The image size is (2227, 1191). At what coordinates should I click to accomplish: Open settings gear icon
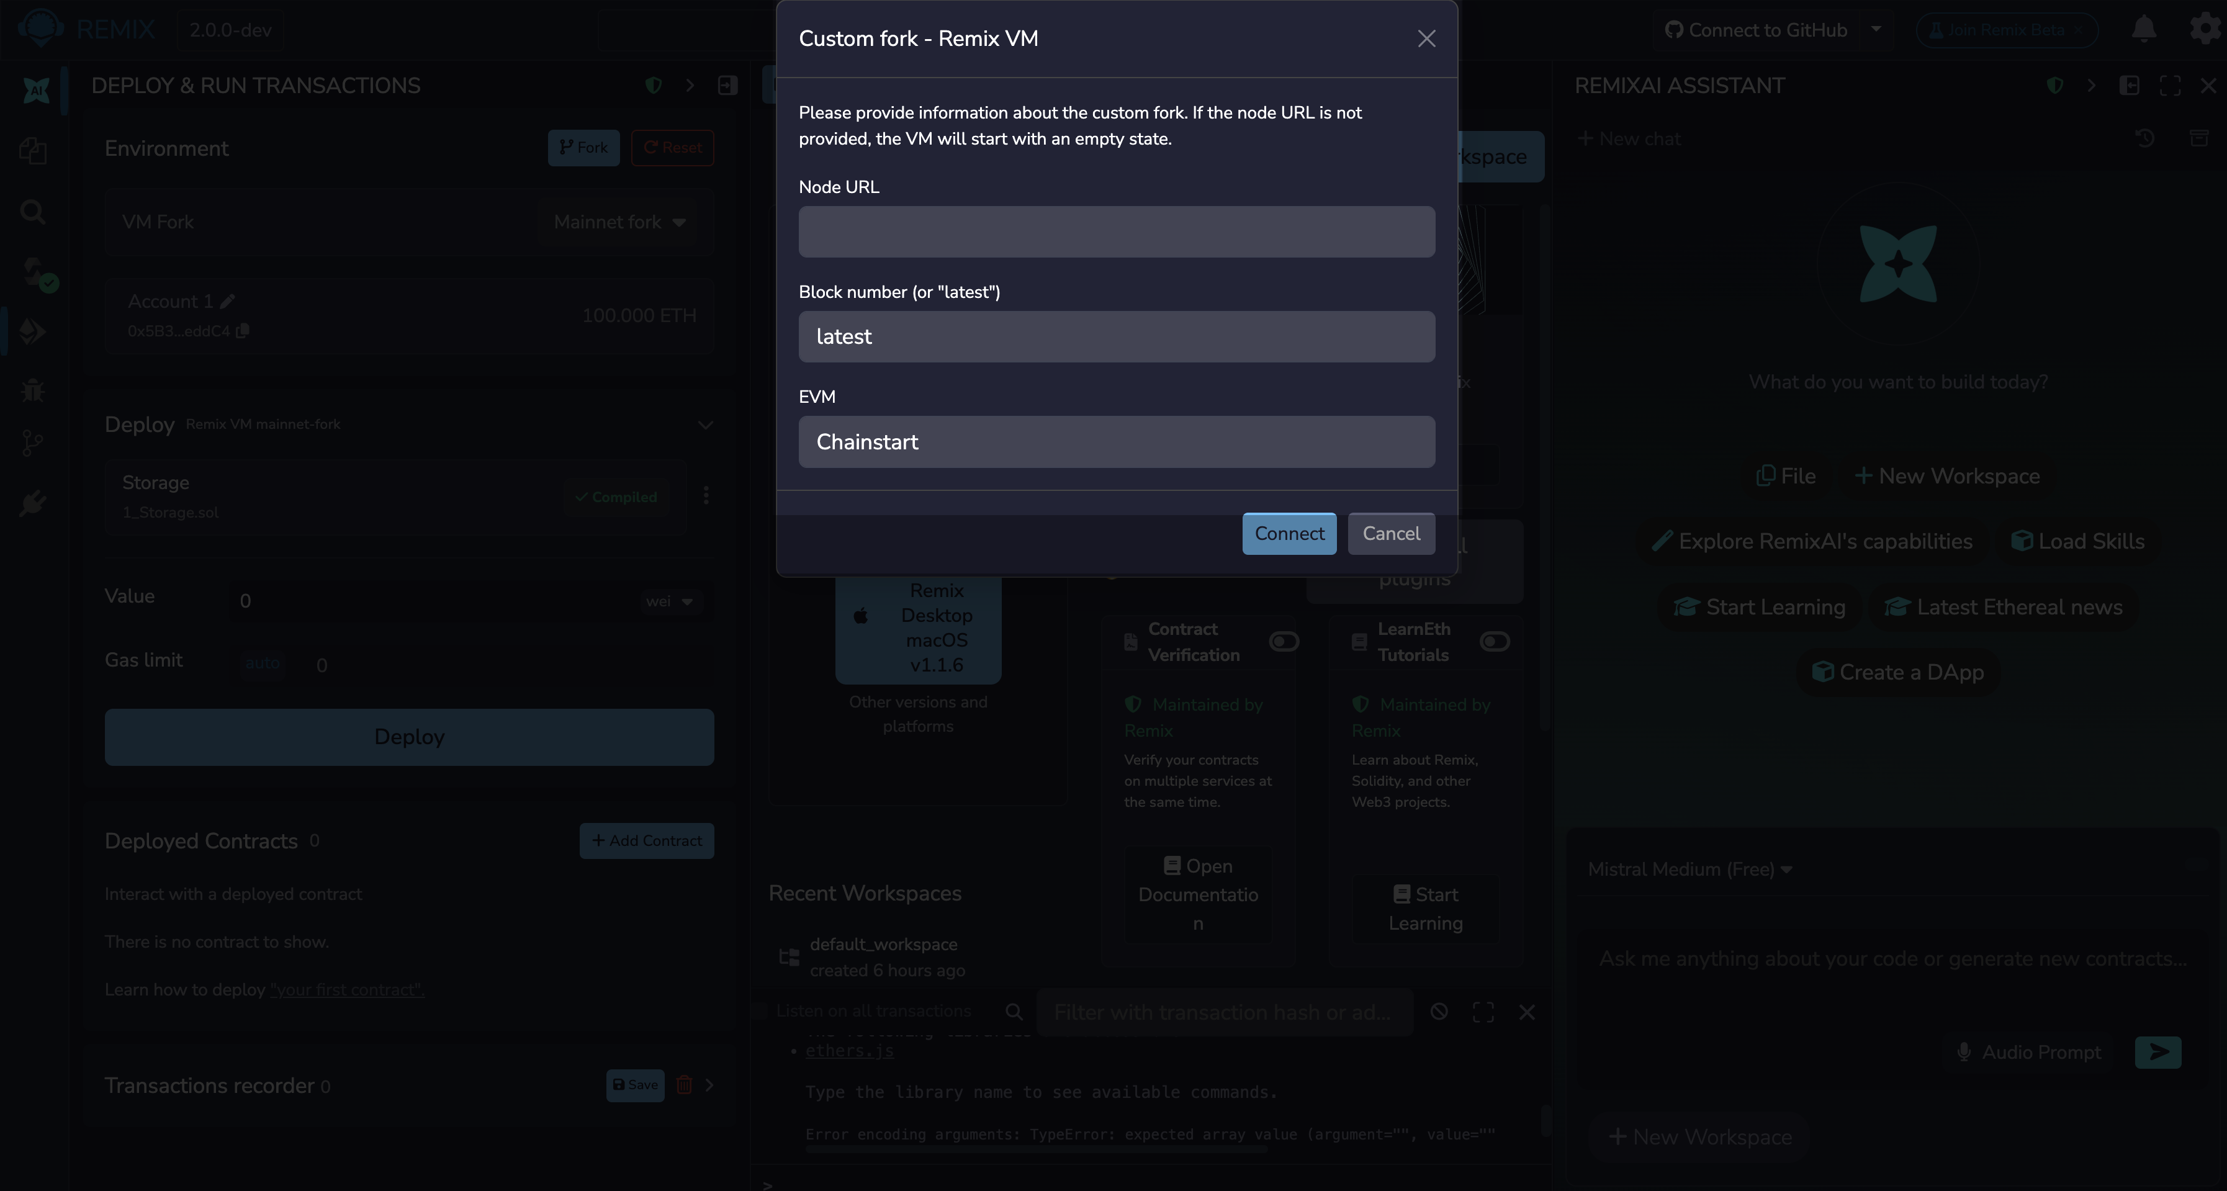click(2205, 29)
